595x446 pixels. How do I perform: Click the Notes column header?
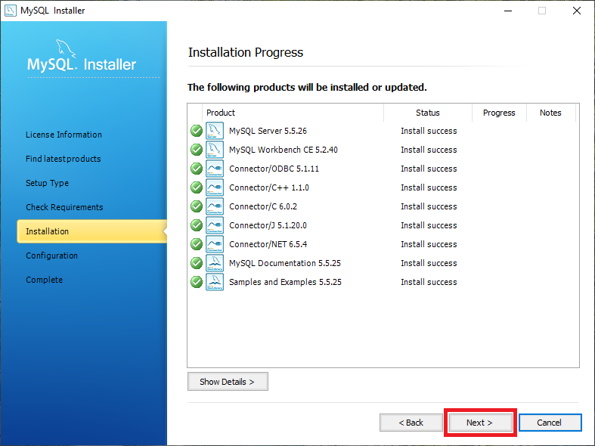550,113
